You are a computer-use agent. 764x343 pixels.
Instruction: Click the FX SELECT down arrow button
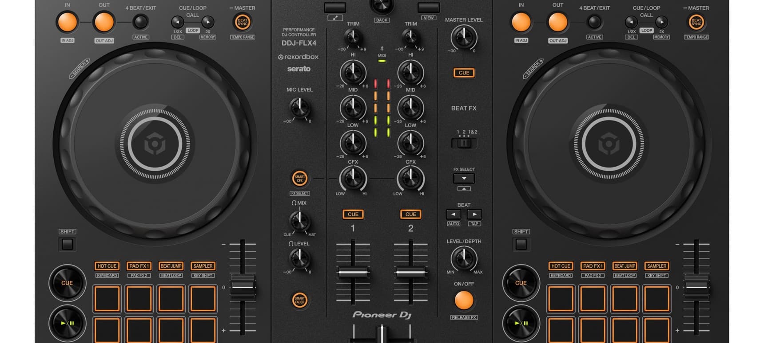[464, 178]
